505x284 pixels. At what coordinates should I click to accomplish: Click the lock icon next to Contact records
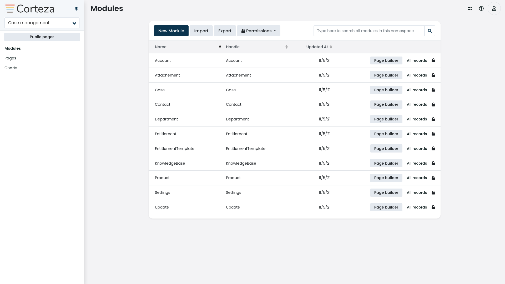(433, 104)
